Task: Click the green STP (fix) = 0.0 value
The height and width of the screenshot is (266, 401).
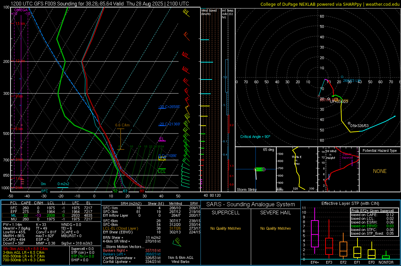Action: (82, 256)
